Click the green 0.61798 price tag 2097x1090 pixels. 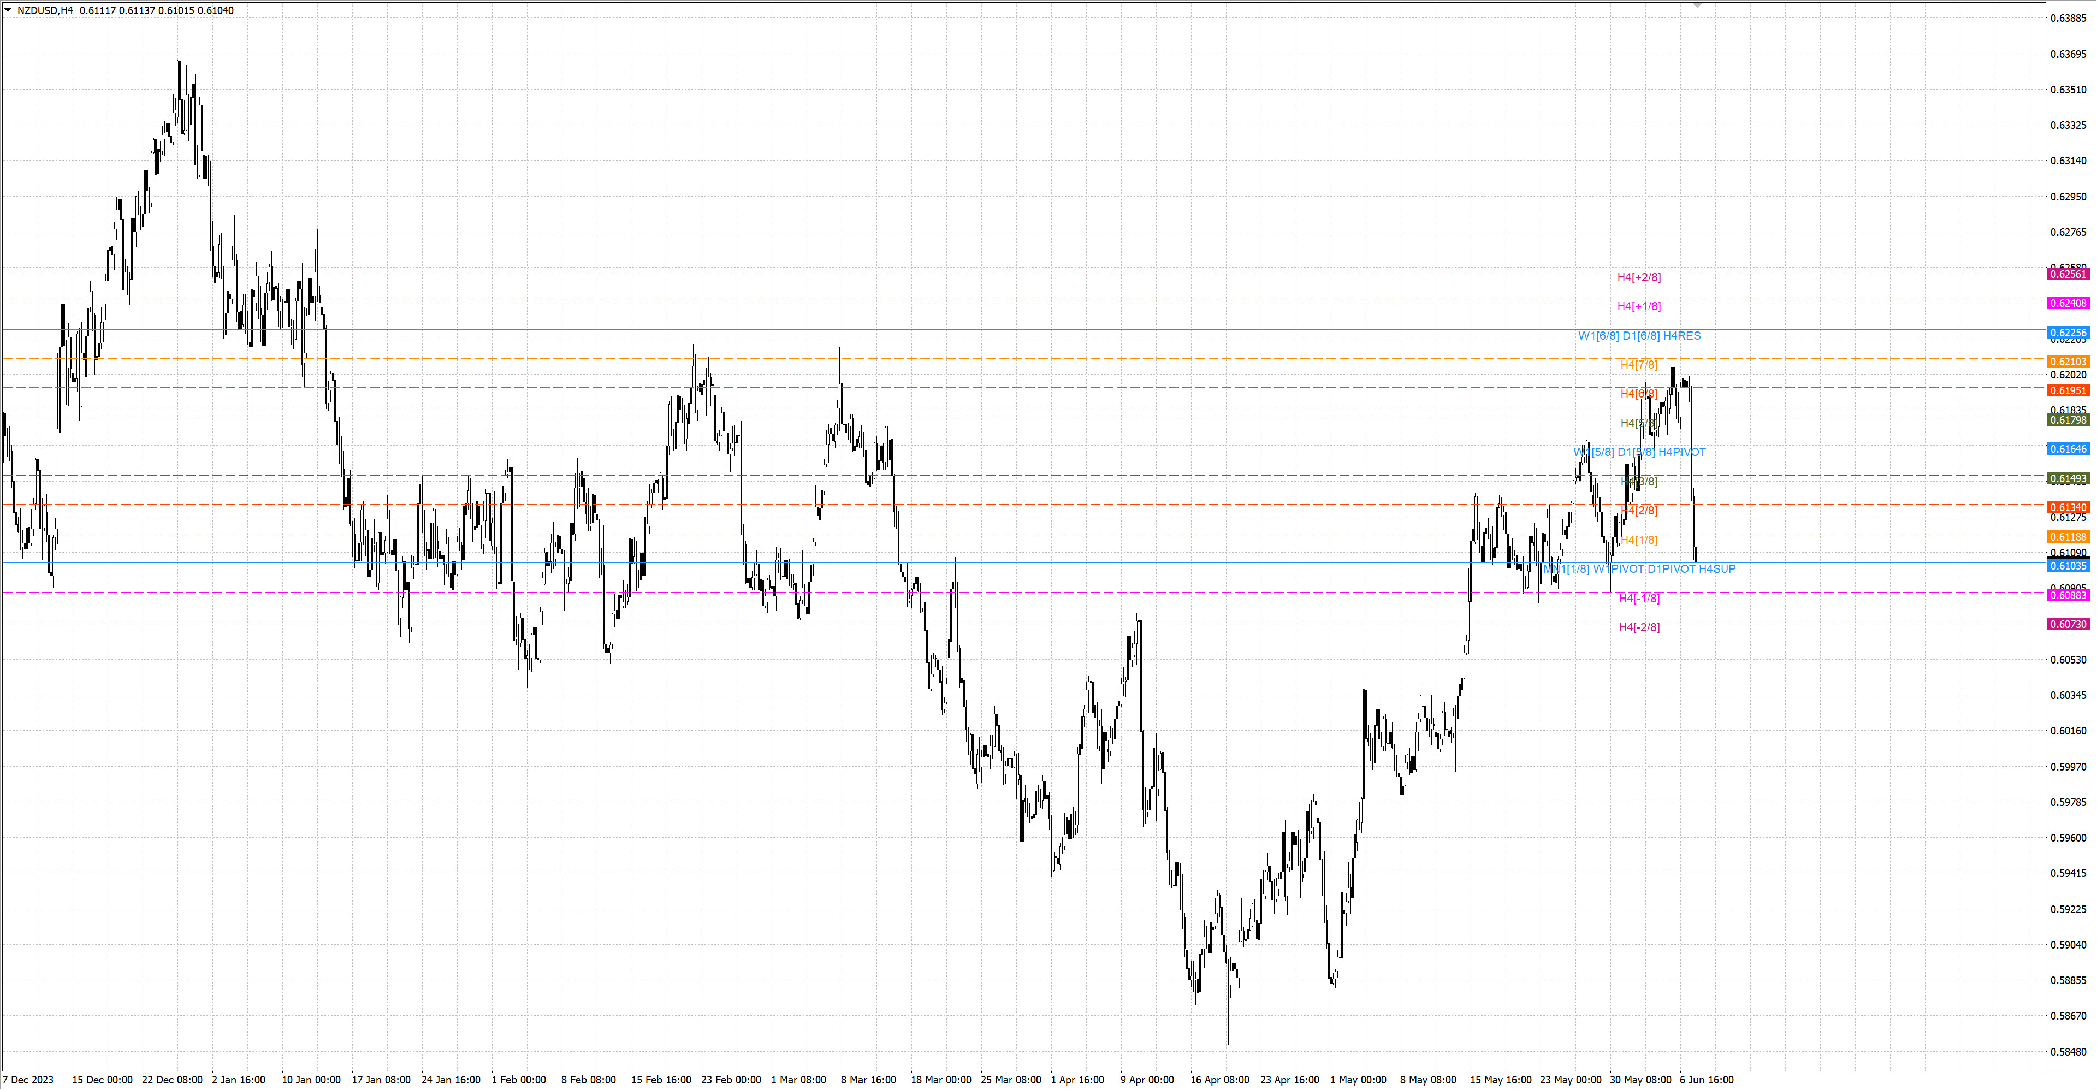point(2068,420)
